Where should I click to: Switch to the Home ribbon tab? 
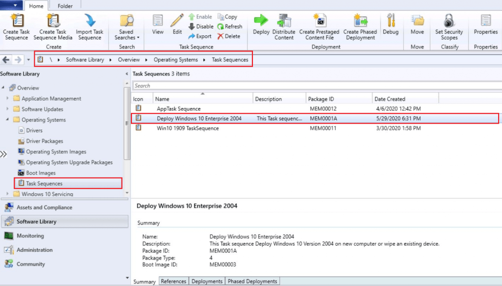coord(36,6)
